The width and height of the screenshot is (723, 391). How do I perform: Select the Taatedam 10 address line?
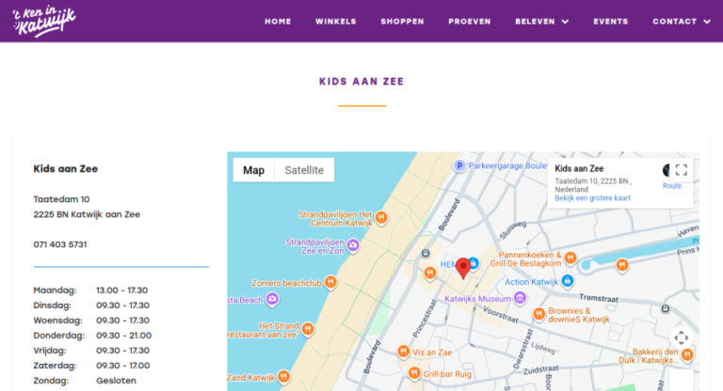pos(61,199)
